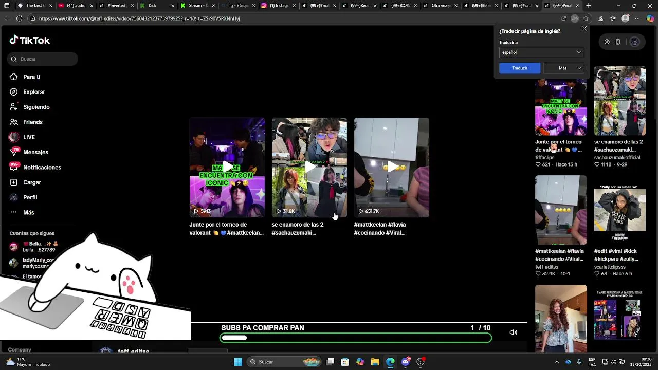Open Windows Start menu

coord(238,362)
